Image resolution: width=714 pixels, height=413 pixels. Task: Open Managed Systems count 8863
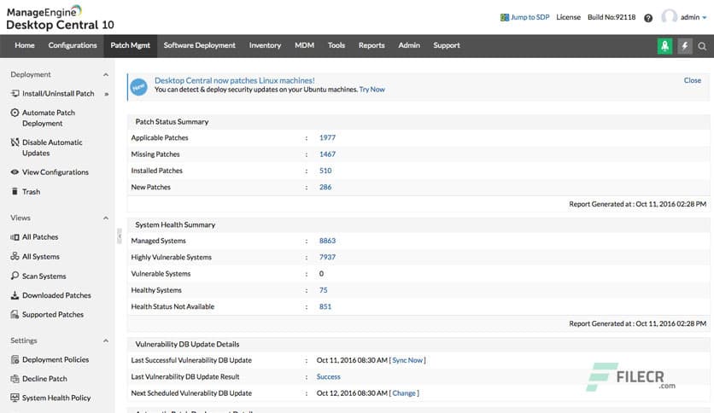[x=327, y=241]
